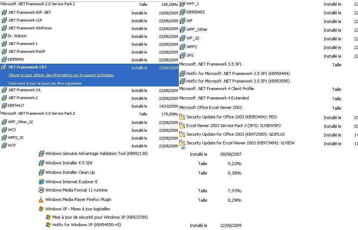Select the WPF2 entry name
The width and height of the screenshot is (358, 230).
click(x=192, y=47)
